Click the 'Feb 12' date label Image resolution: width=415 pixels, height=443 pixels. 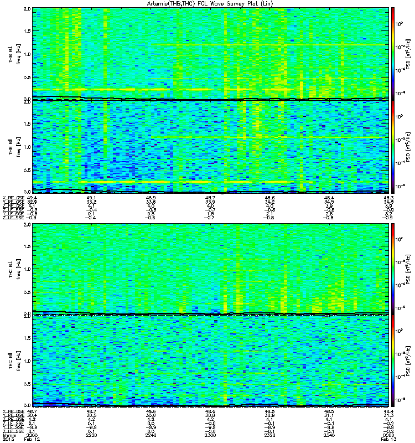(32, 439)
